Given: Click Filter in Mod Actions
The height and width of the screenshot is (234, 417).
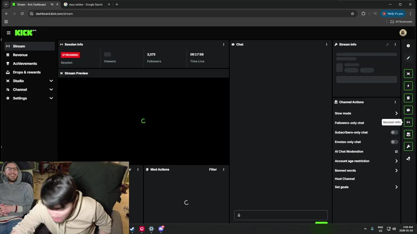Looking at the screenshot, I should coord(213,169).
